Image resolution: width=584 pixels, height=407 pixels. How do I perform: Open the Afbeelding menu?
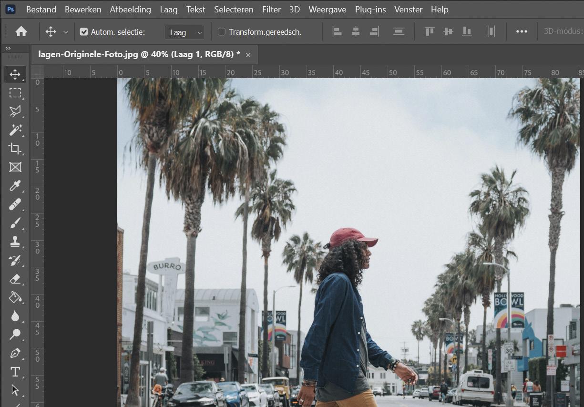point(130,10)
